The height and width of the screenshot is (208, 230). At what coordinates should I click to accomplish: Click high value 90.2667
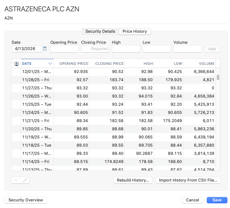pyautogui.click(x=144, y=153)
